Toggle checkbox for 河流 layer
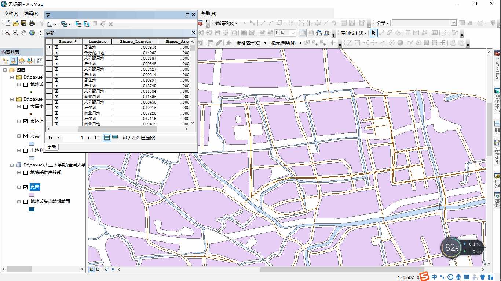This screenshot has width=501, height=281. coord(25,136)
